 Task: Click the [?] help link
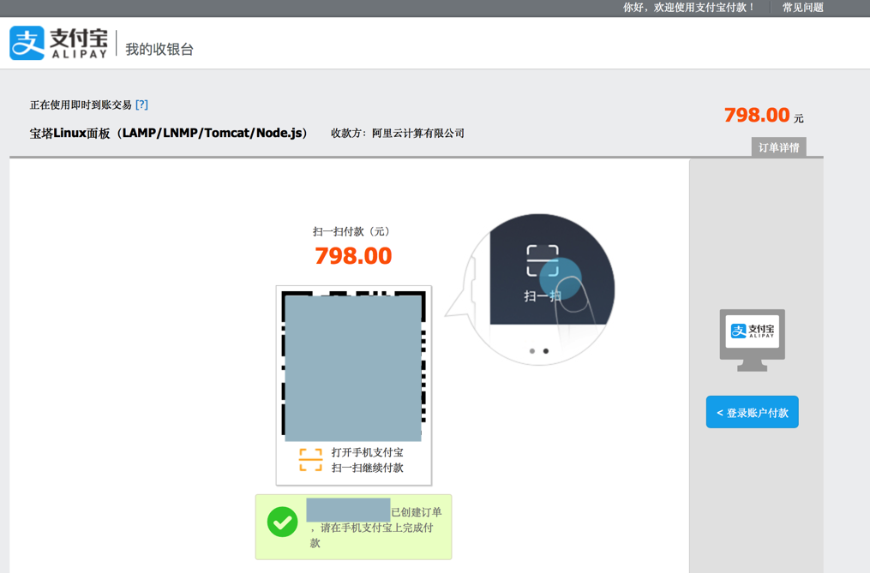pyautogui.click(x=141, y=104)
